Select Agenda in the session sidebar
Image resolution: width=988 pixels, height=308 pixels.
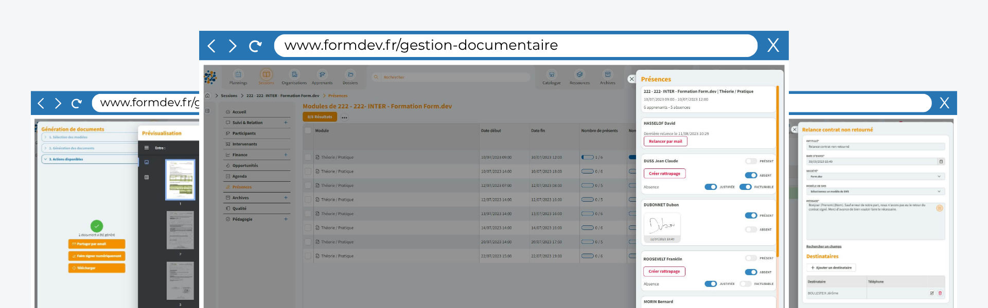(x=239, y=177)
